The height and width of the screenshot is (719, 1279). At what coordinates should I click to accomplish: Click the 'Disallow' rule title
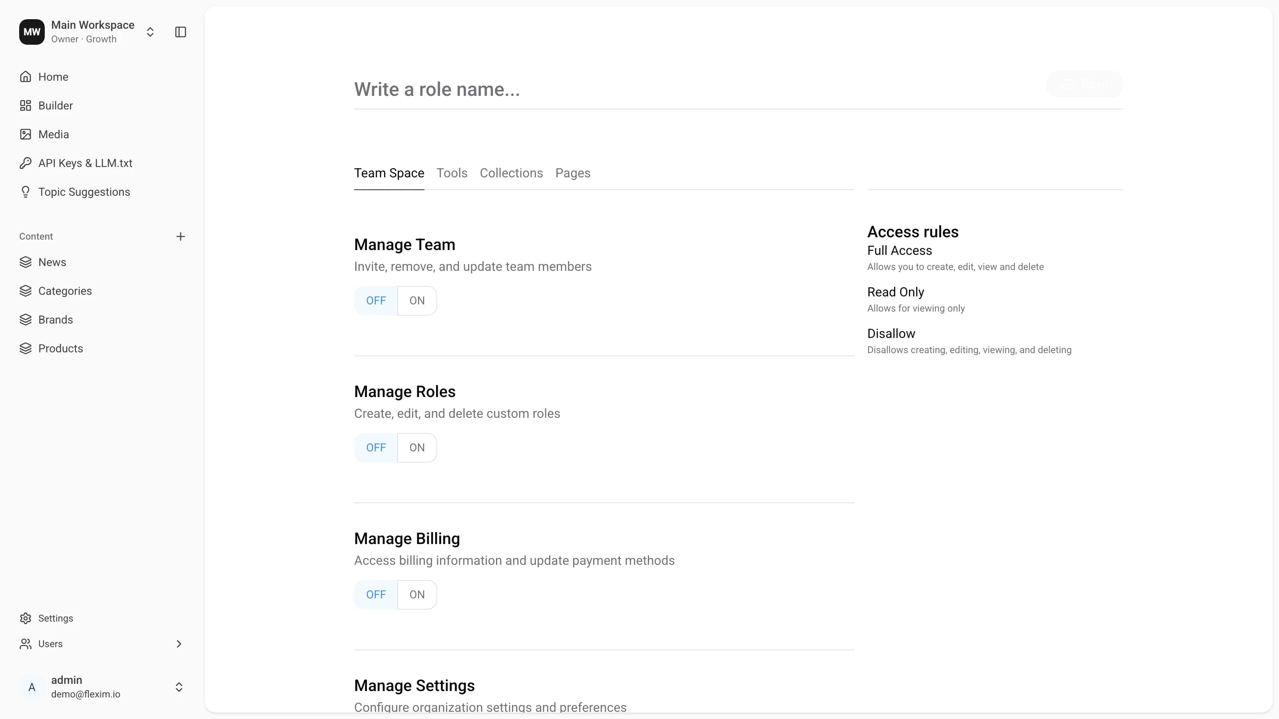tap(891, 334)
